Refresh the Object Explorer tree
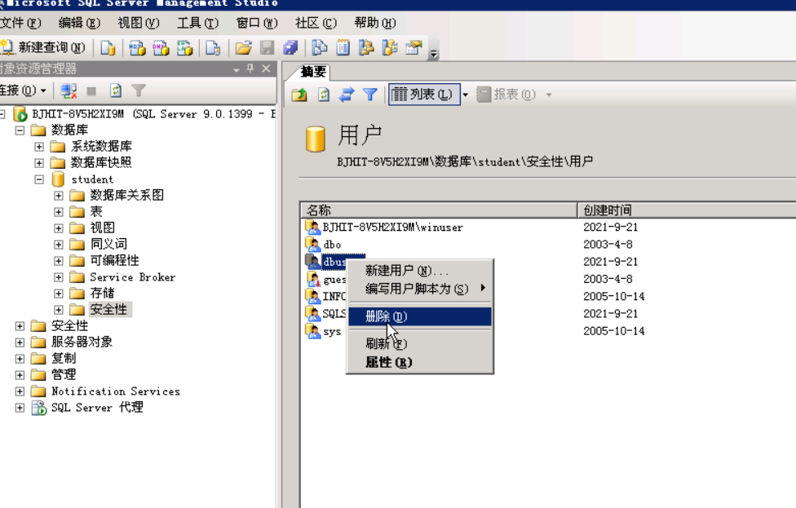Screen dimensions: 796x508 click(x=116, y=91)
